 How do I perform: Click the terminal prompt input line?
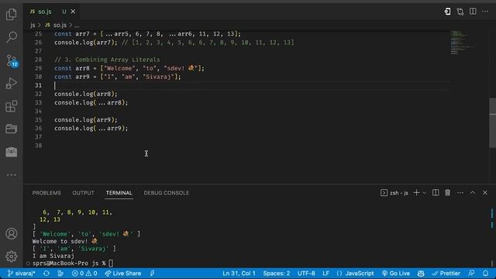tap(73, 263)
